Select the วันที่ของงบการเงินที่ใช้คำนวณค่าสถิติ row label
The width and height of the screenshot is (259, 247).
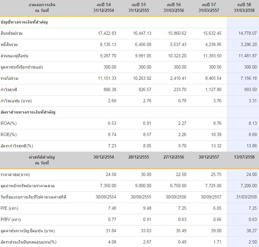click(x=33, y=197)
